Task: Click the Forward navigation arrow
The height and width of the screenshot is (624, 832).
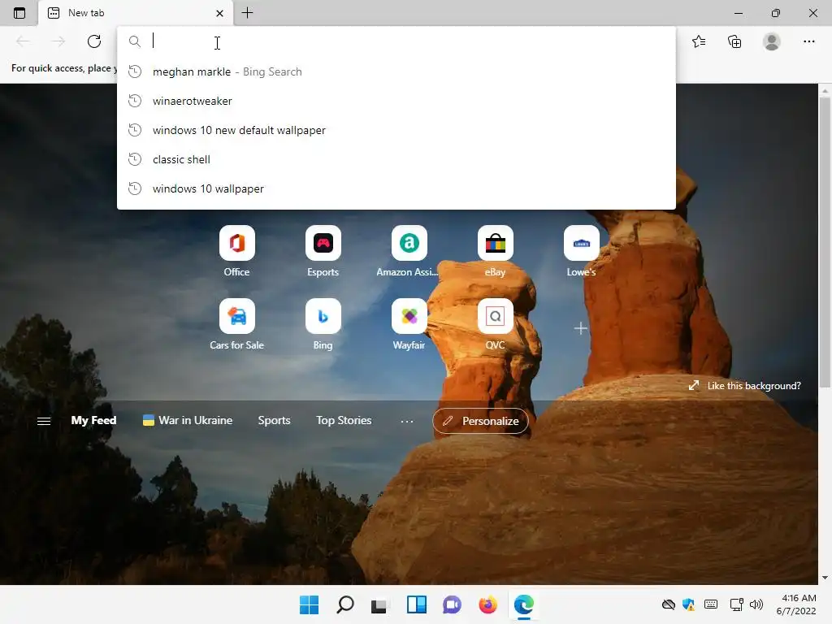Action: pyautogui.click(x=58, y=41)
